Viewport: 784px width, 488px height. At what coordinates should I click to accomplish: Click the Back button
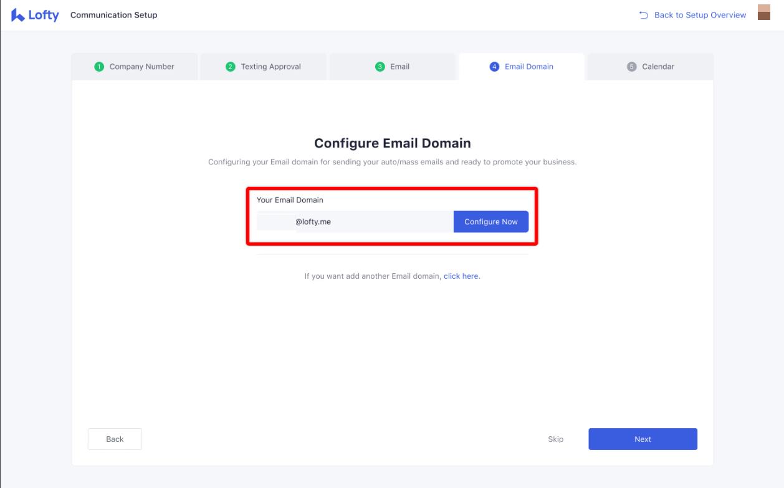pos(115,439)
